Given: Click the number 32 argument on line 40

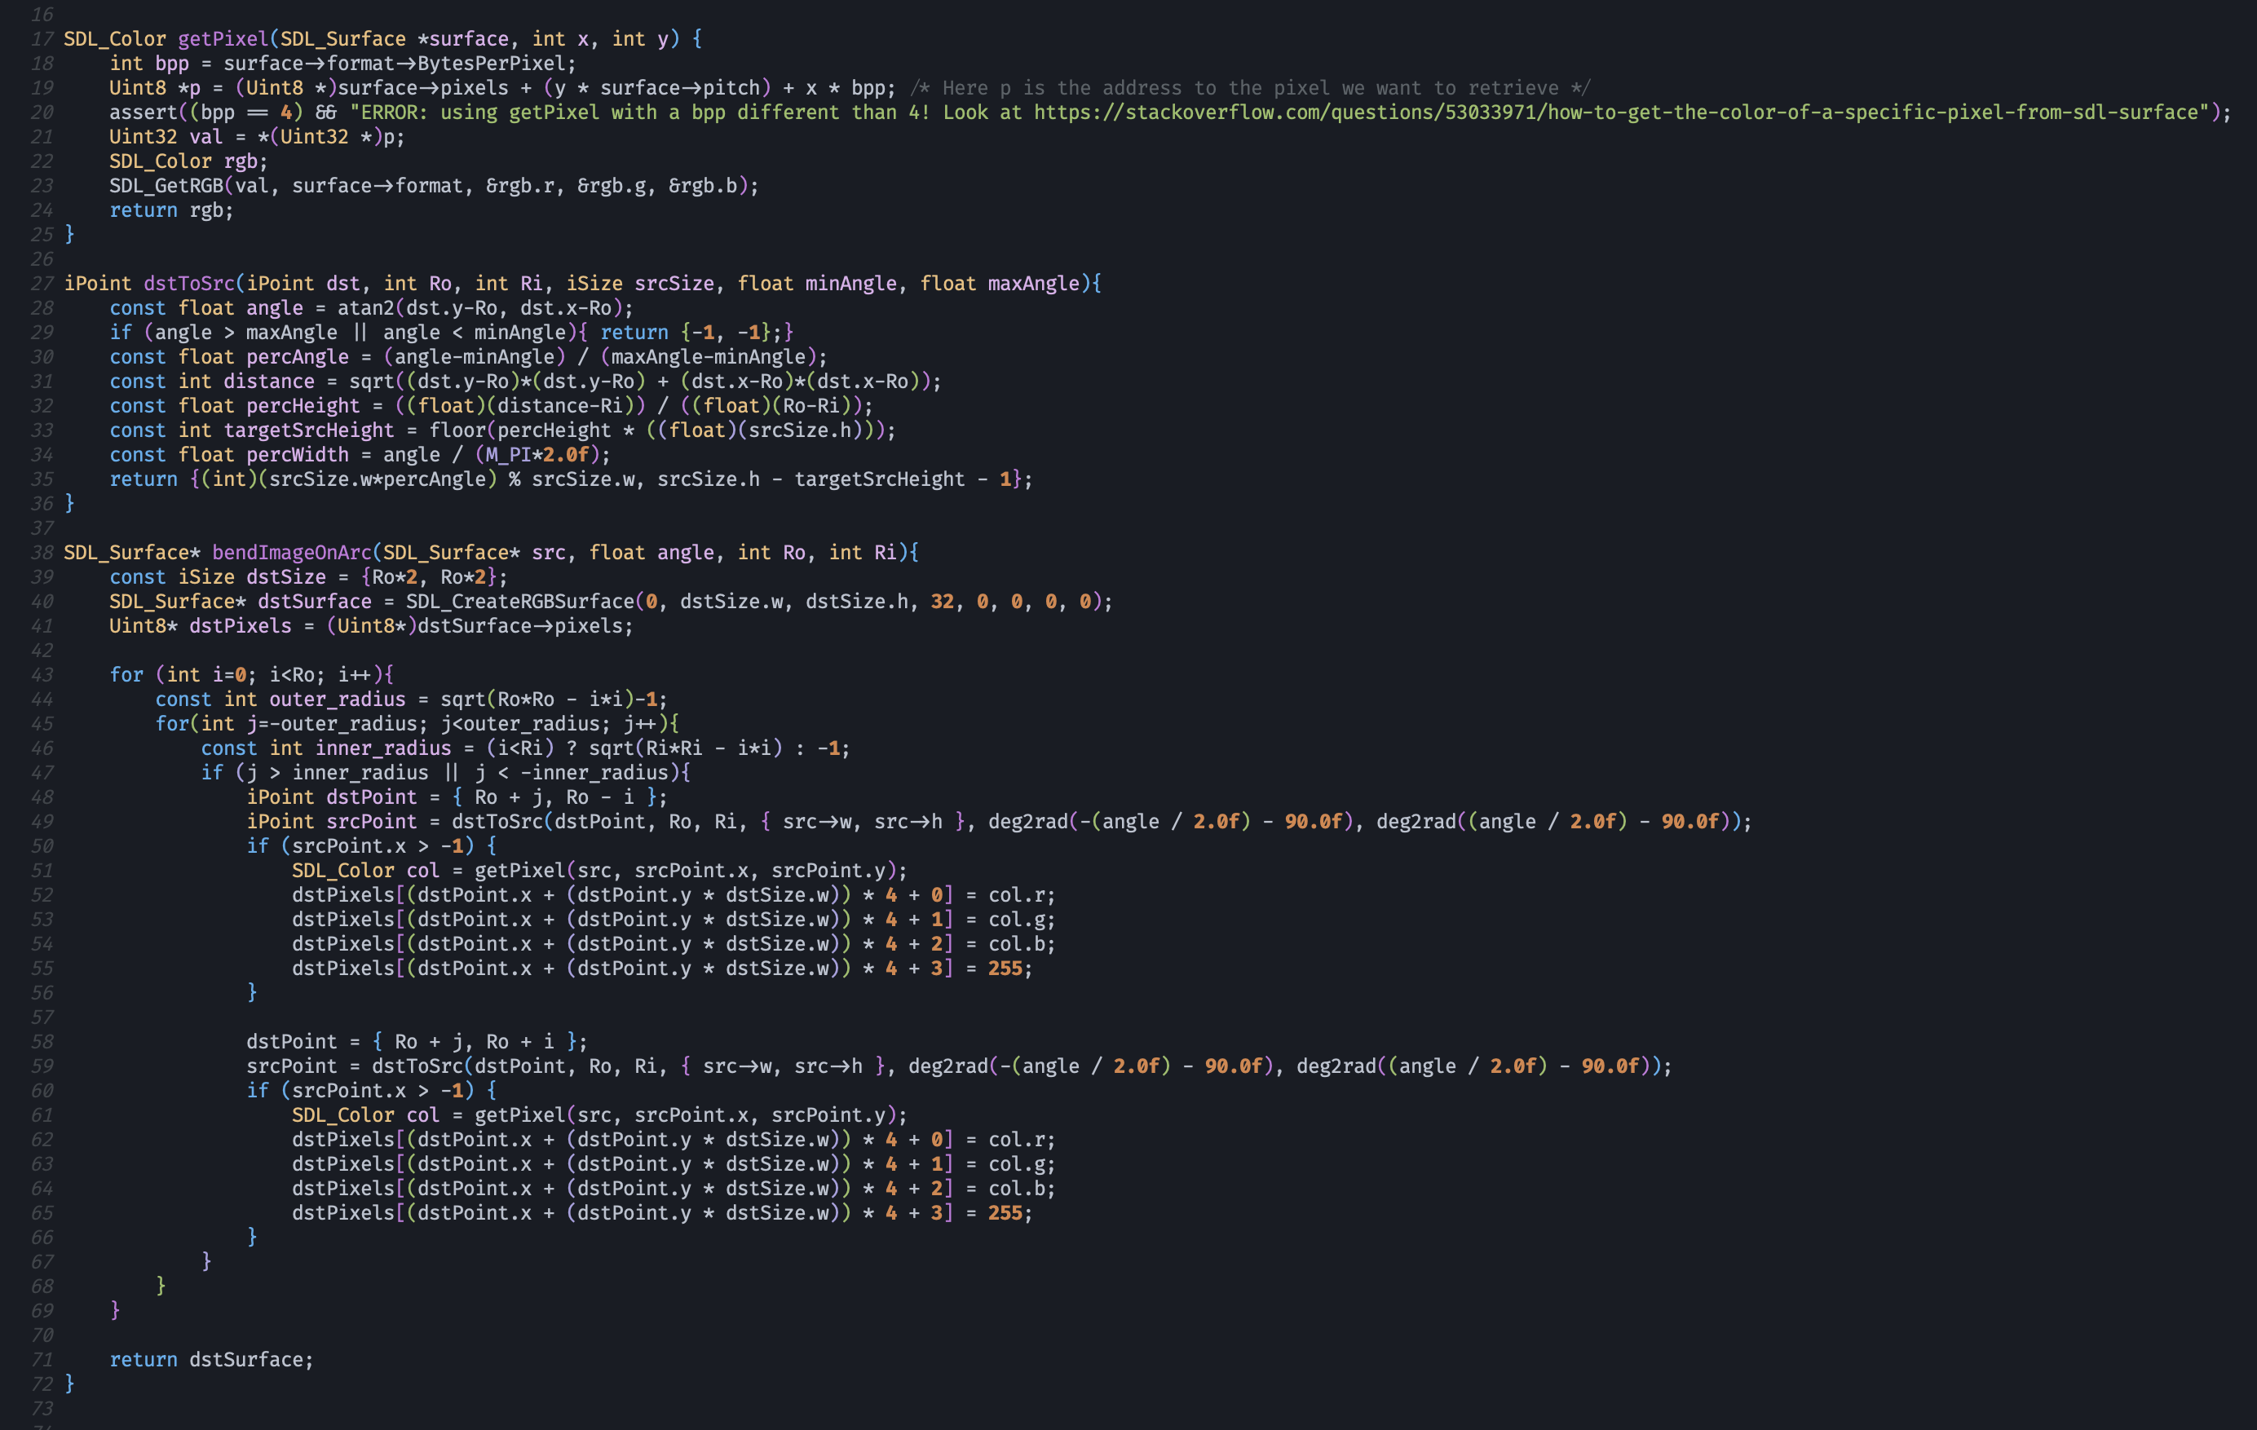Looking at the screenshot, I should point(942,601).
